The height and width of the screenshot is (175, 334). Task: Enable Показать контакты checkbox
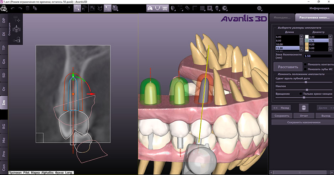point(305,64)
